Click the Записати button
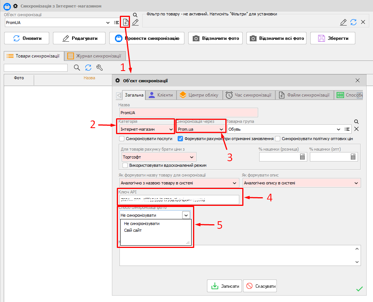 pos(225,286)
